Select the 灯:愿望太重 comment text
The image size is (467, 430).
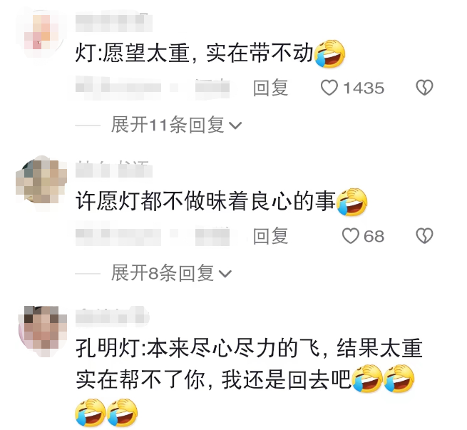point(210,53)
